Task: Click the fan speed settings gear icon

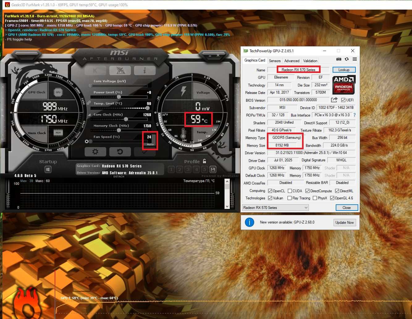Action: tap(86, 142)
